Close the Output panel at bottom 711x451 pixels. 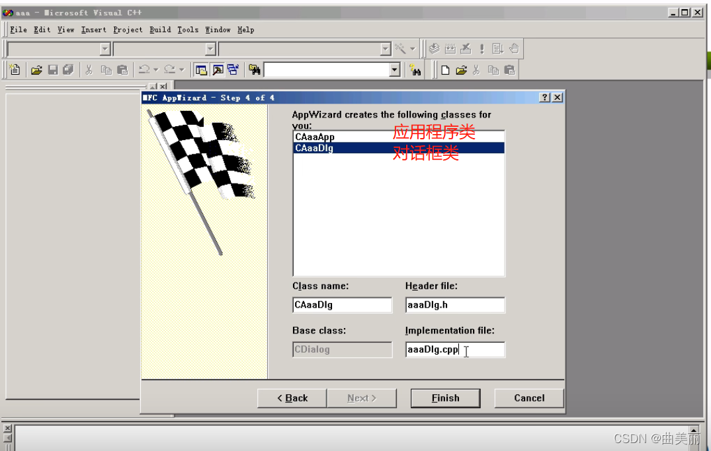[x=7, y=428]
